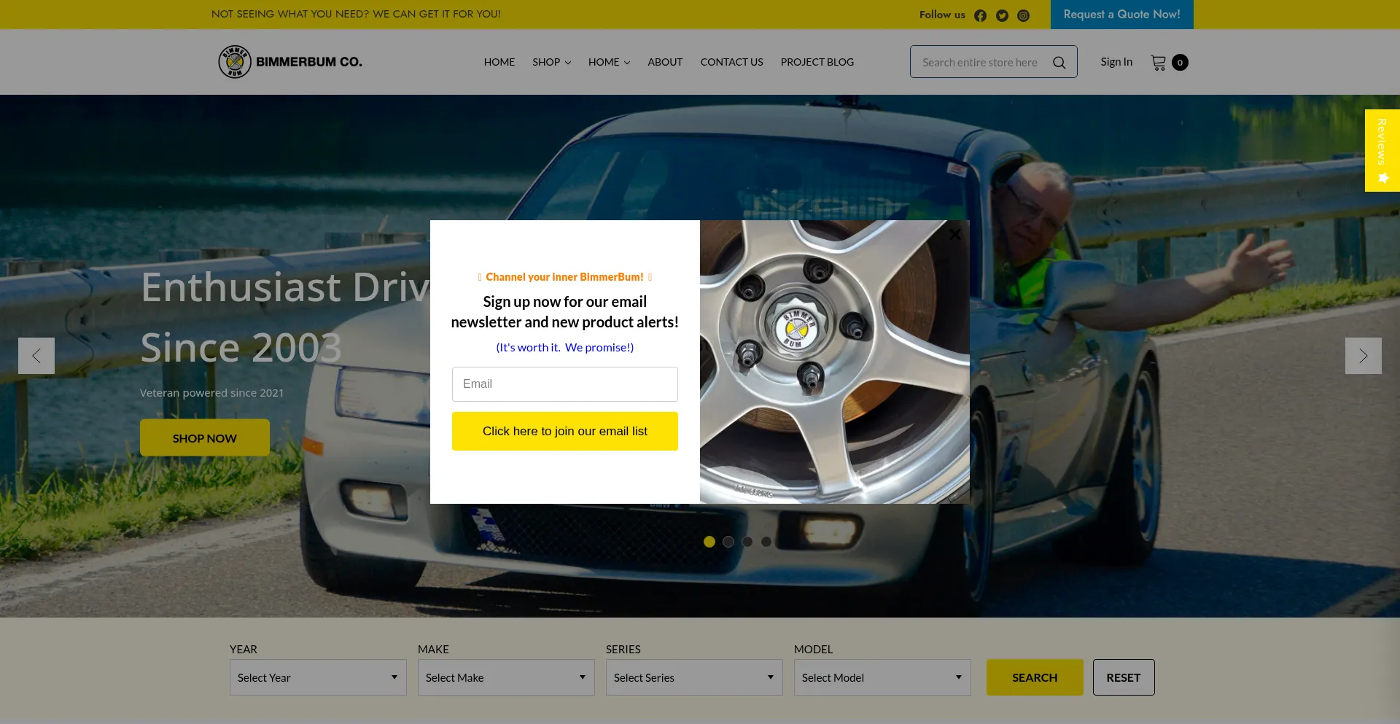Close the newsletter popup

coord(954,235)
